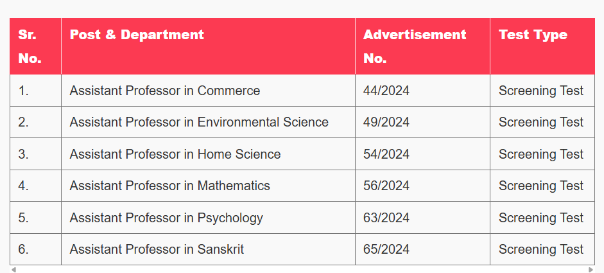Screen dimensions: 604x273
Task: Click Screening Test in the Sanskrit row
Action: tap(541, 249)
